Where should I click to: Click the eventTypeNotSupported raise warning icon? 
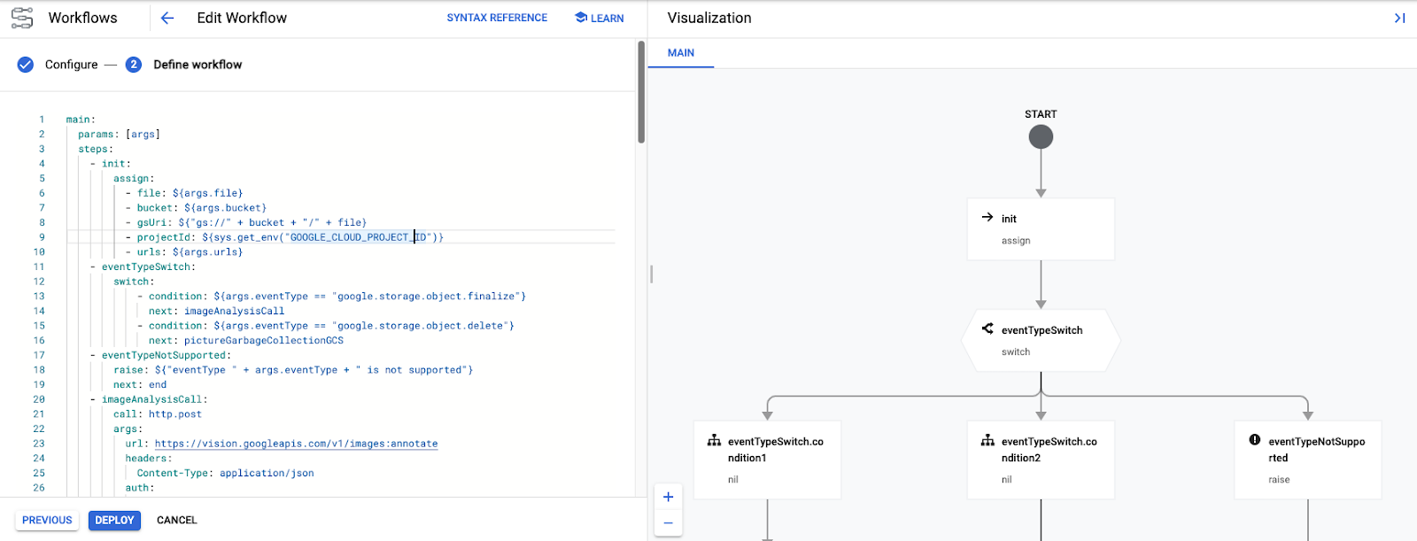[1255, 440]
